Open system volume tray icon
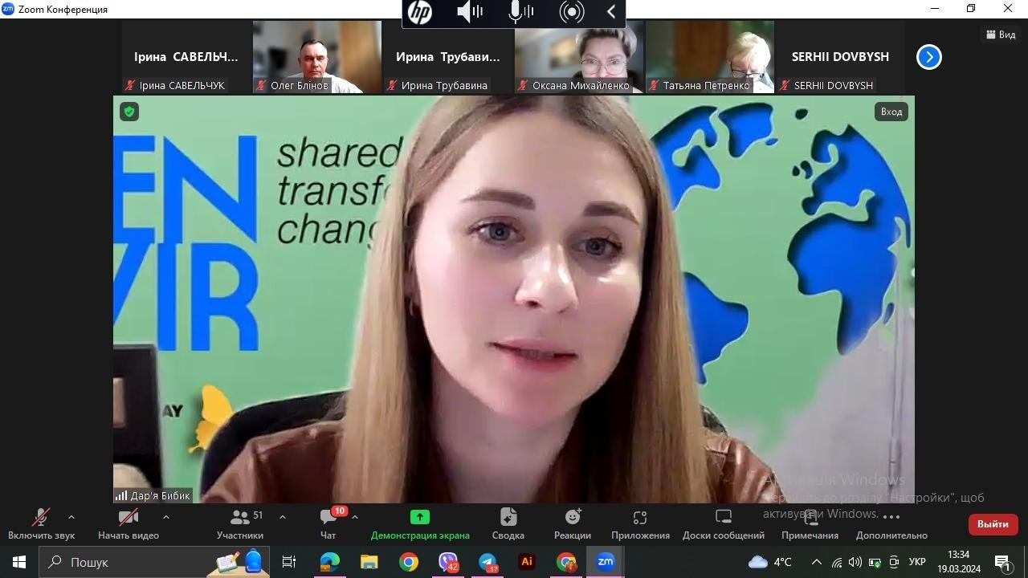The width and height of the screenshot is (1028, 578). [855, 562]
